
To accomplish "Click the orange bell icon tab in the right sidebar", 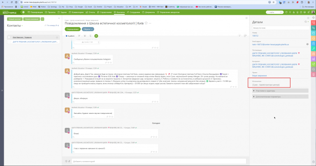I will tap(314, 38).
